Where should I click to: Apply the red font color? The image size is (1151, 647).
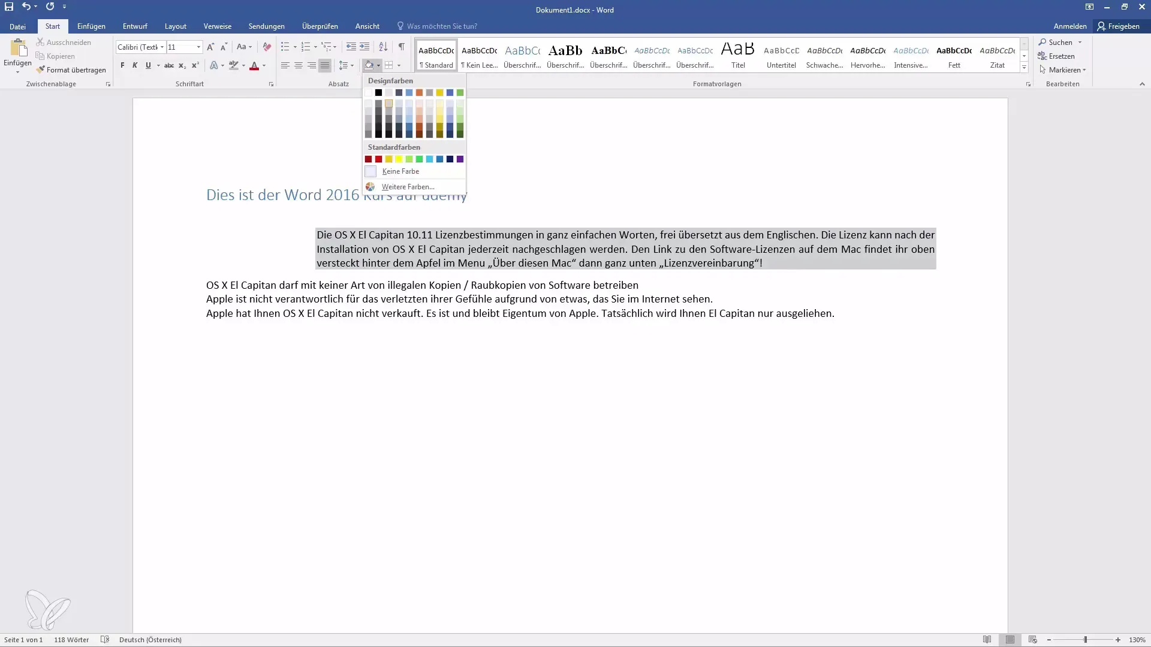(254, 65)
